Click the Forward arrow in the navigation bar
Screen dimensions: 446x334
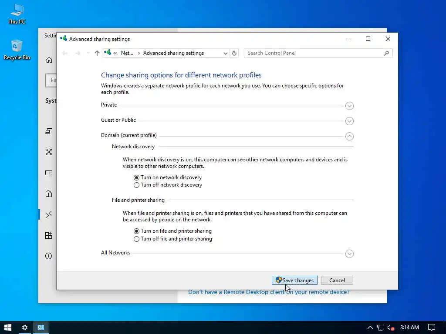(78, 53)
